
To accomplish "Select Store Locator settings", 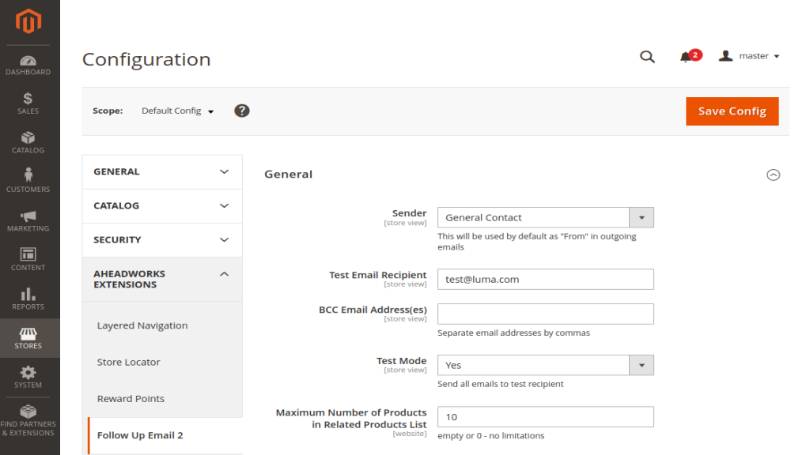I will [x=128, y=362].
